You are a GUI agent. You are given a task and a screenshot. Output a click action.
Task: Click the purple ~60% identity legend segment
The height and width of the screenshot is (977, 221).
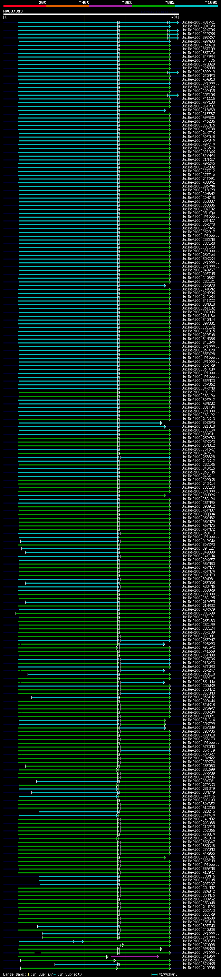pos(110,6)
